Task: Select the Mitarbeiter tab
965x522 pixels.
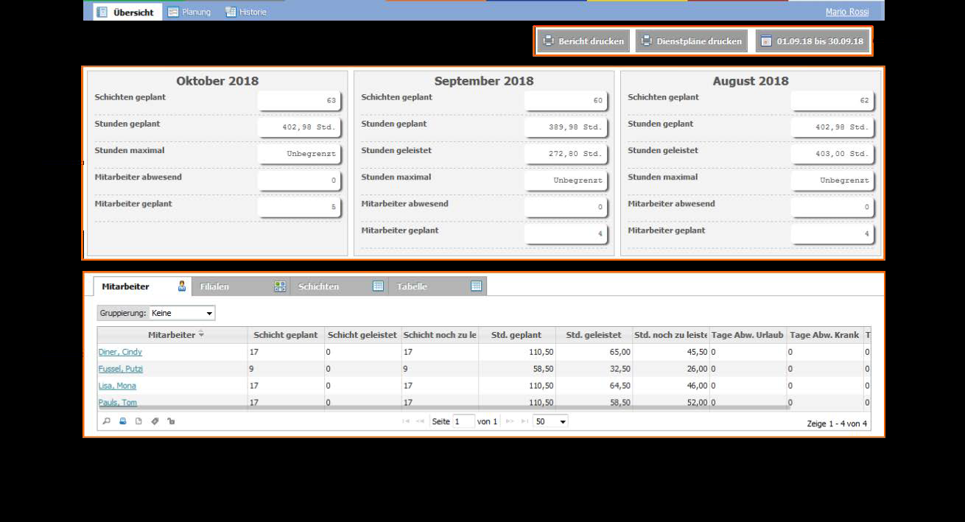Action: (142, 286)
